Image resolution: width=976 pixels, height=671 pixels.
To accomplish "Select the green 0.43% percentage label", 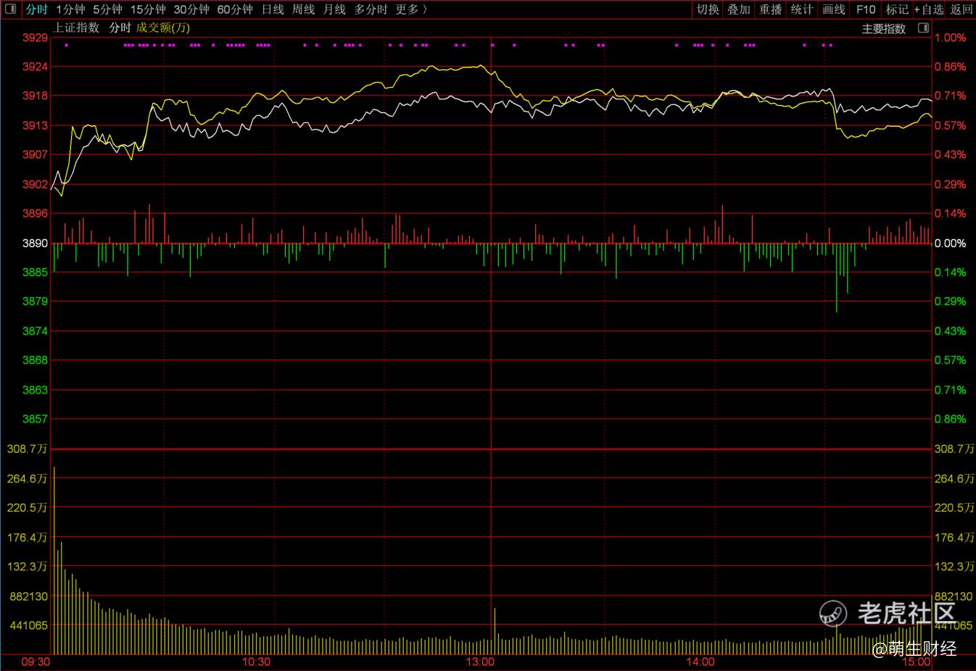I will (x=951, y=331).
